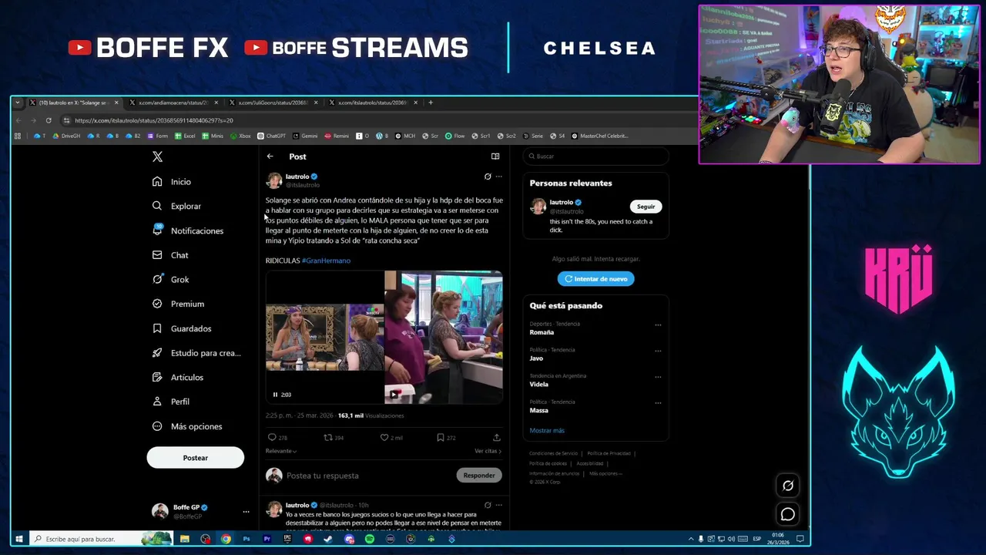Click the #GranHermano hashtag
This screenshot has height=555, width=986.
pyautogui.click(x=326, y=261)
